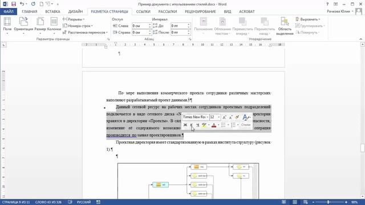Switch to the РЕЦЕНЗИРОВАНИЕ tab
Screen dimensions: 365x205
(200, 11)
